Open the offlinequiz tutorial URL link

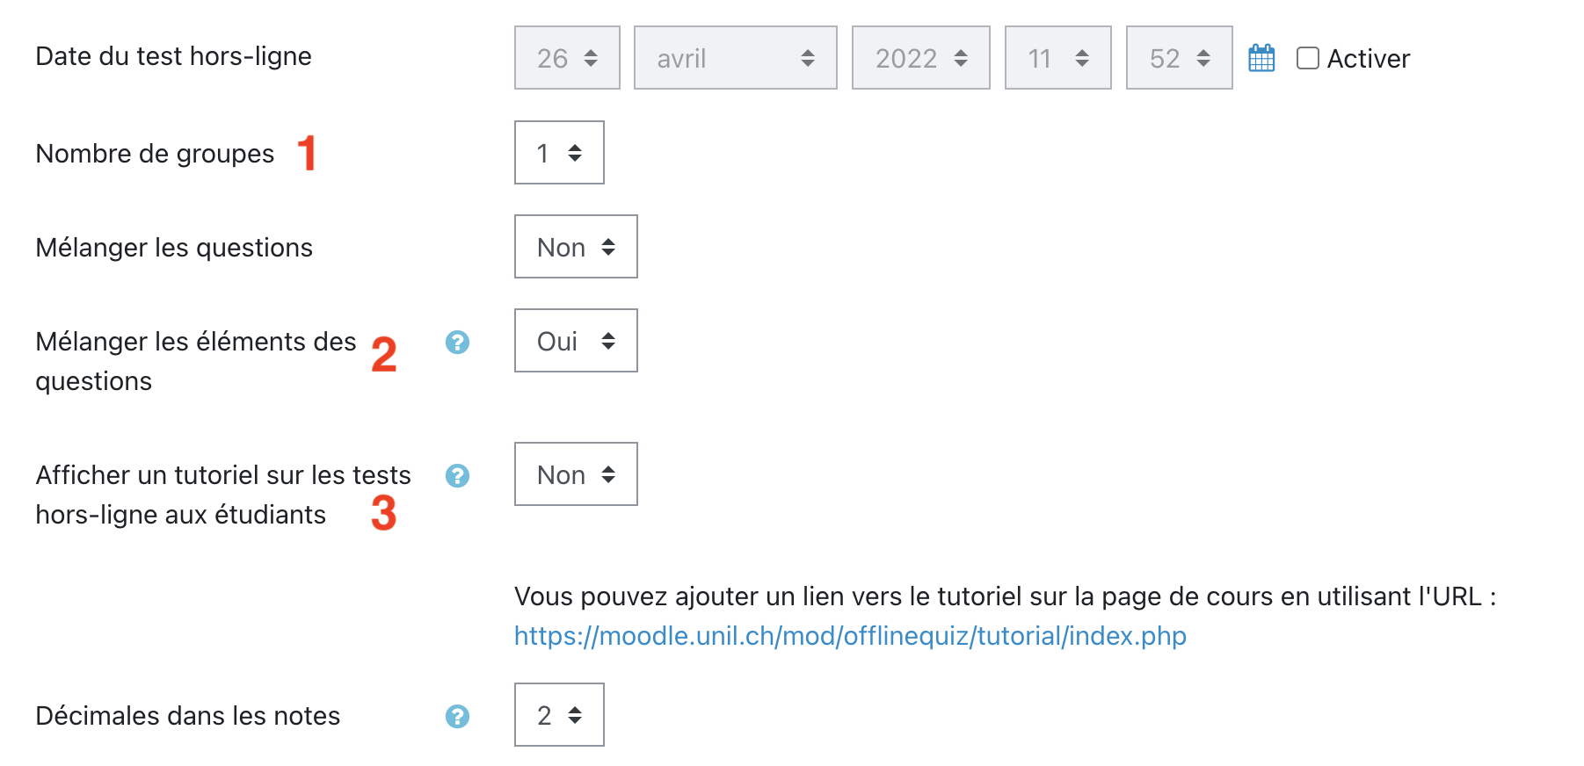click(x=850, y=635)
